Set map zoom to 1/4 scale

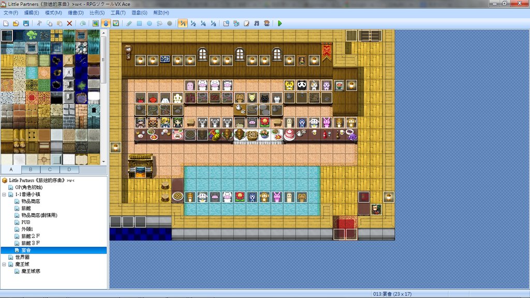pos(203,23)
